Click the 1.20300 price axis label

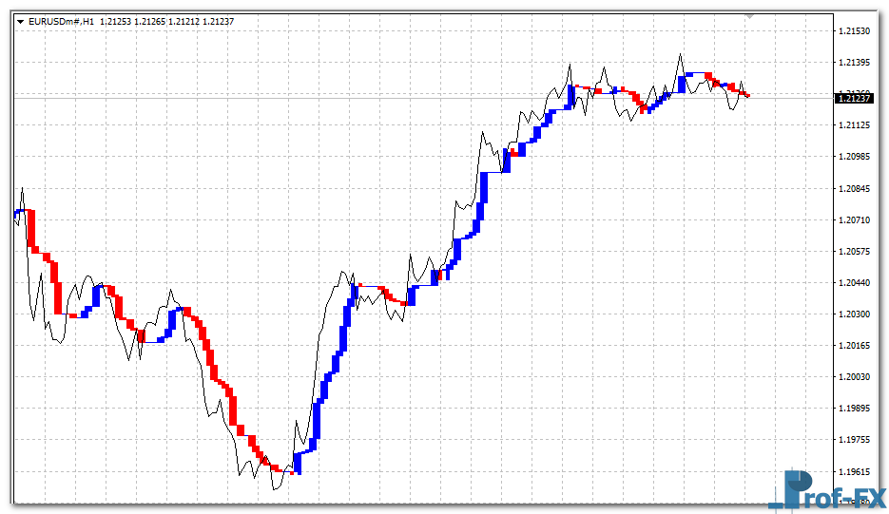click(853, 314)
